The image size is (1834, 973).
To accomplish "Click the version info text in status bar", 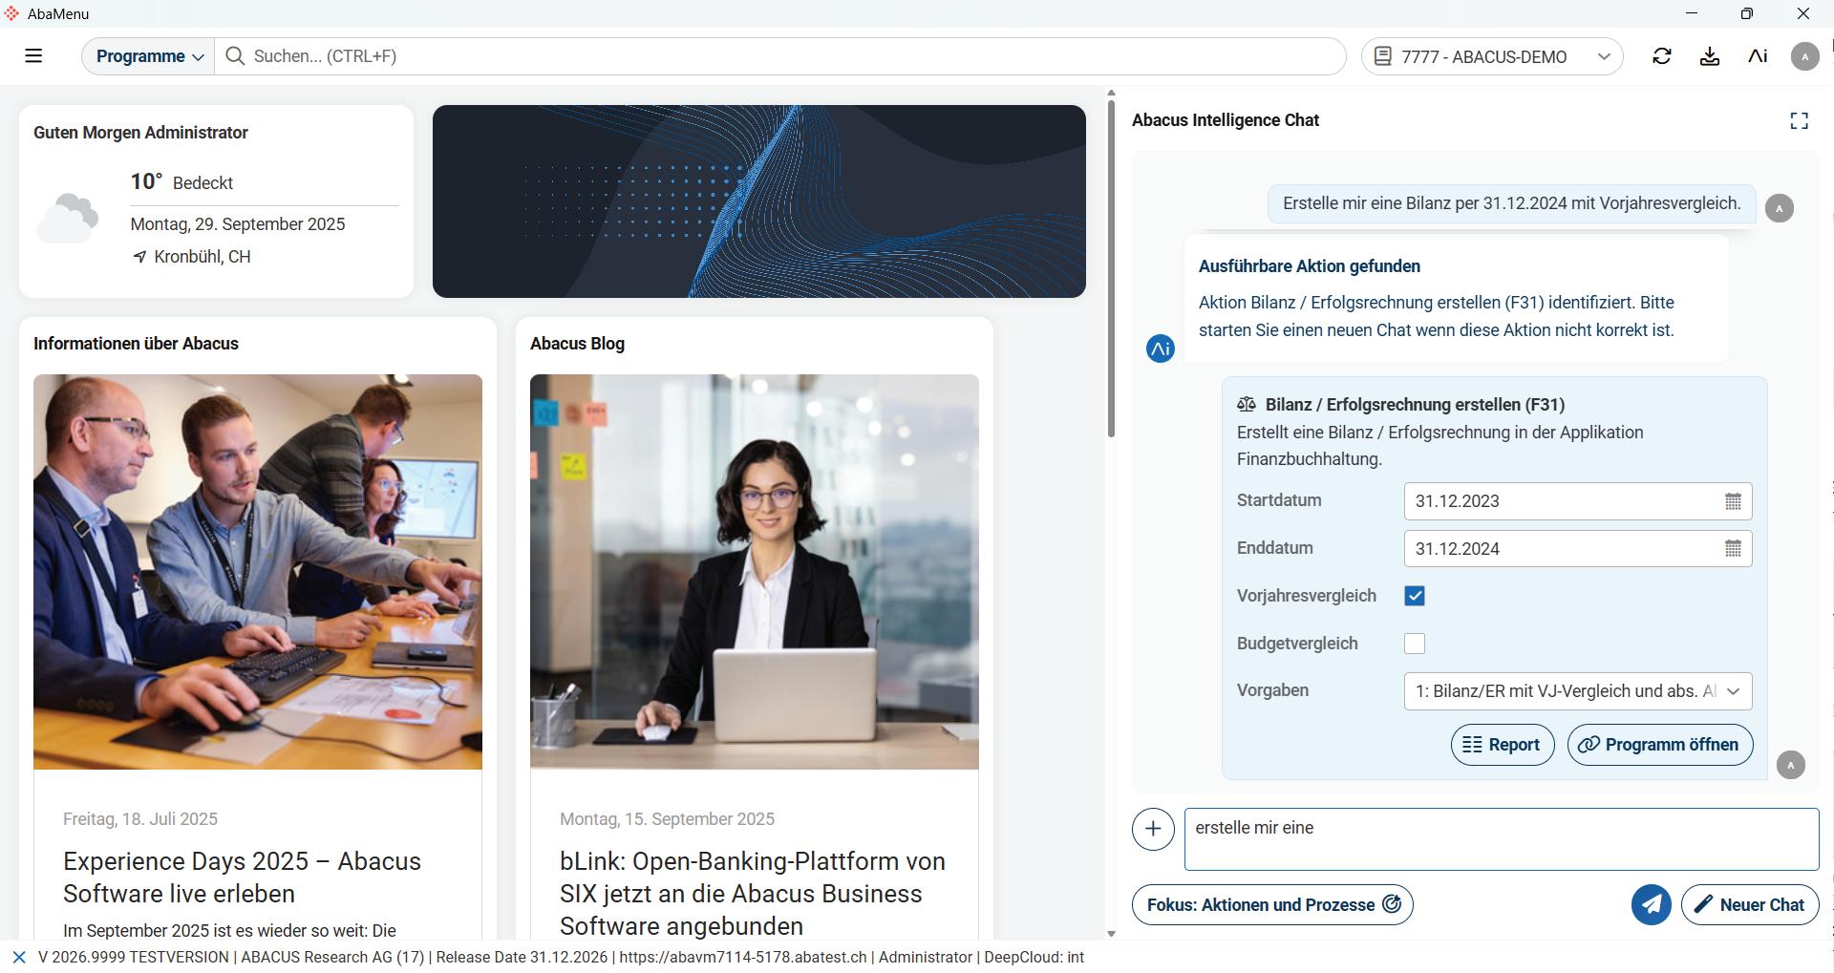I will [561, 957].
